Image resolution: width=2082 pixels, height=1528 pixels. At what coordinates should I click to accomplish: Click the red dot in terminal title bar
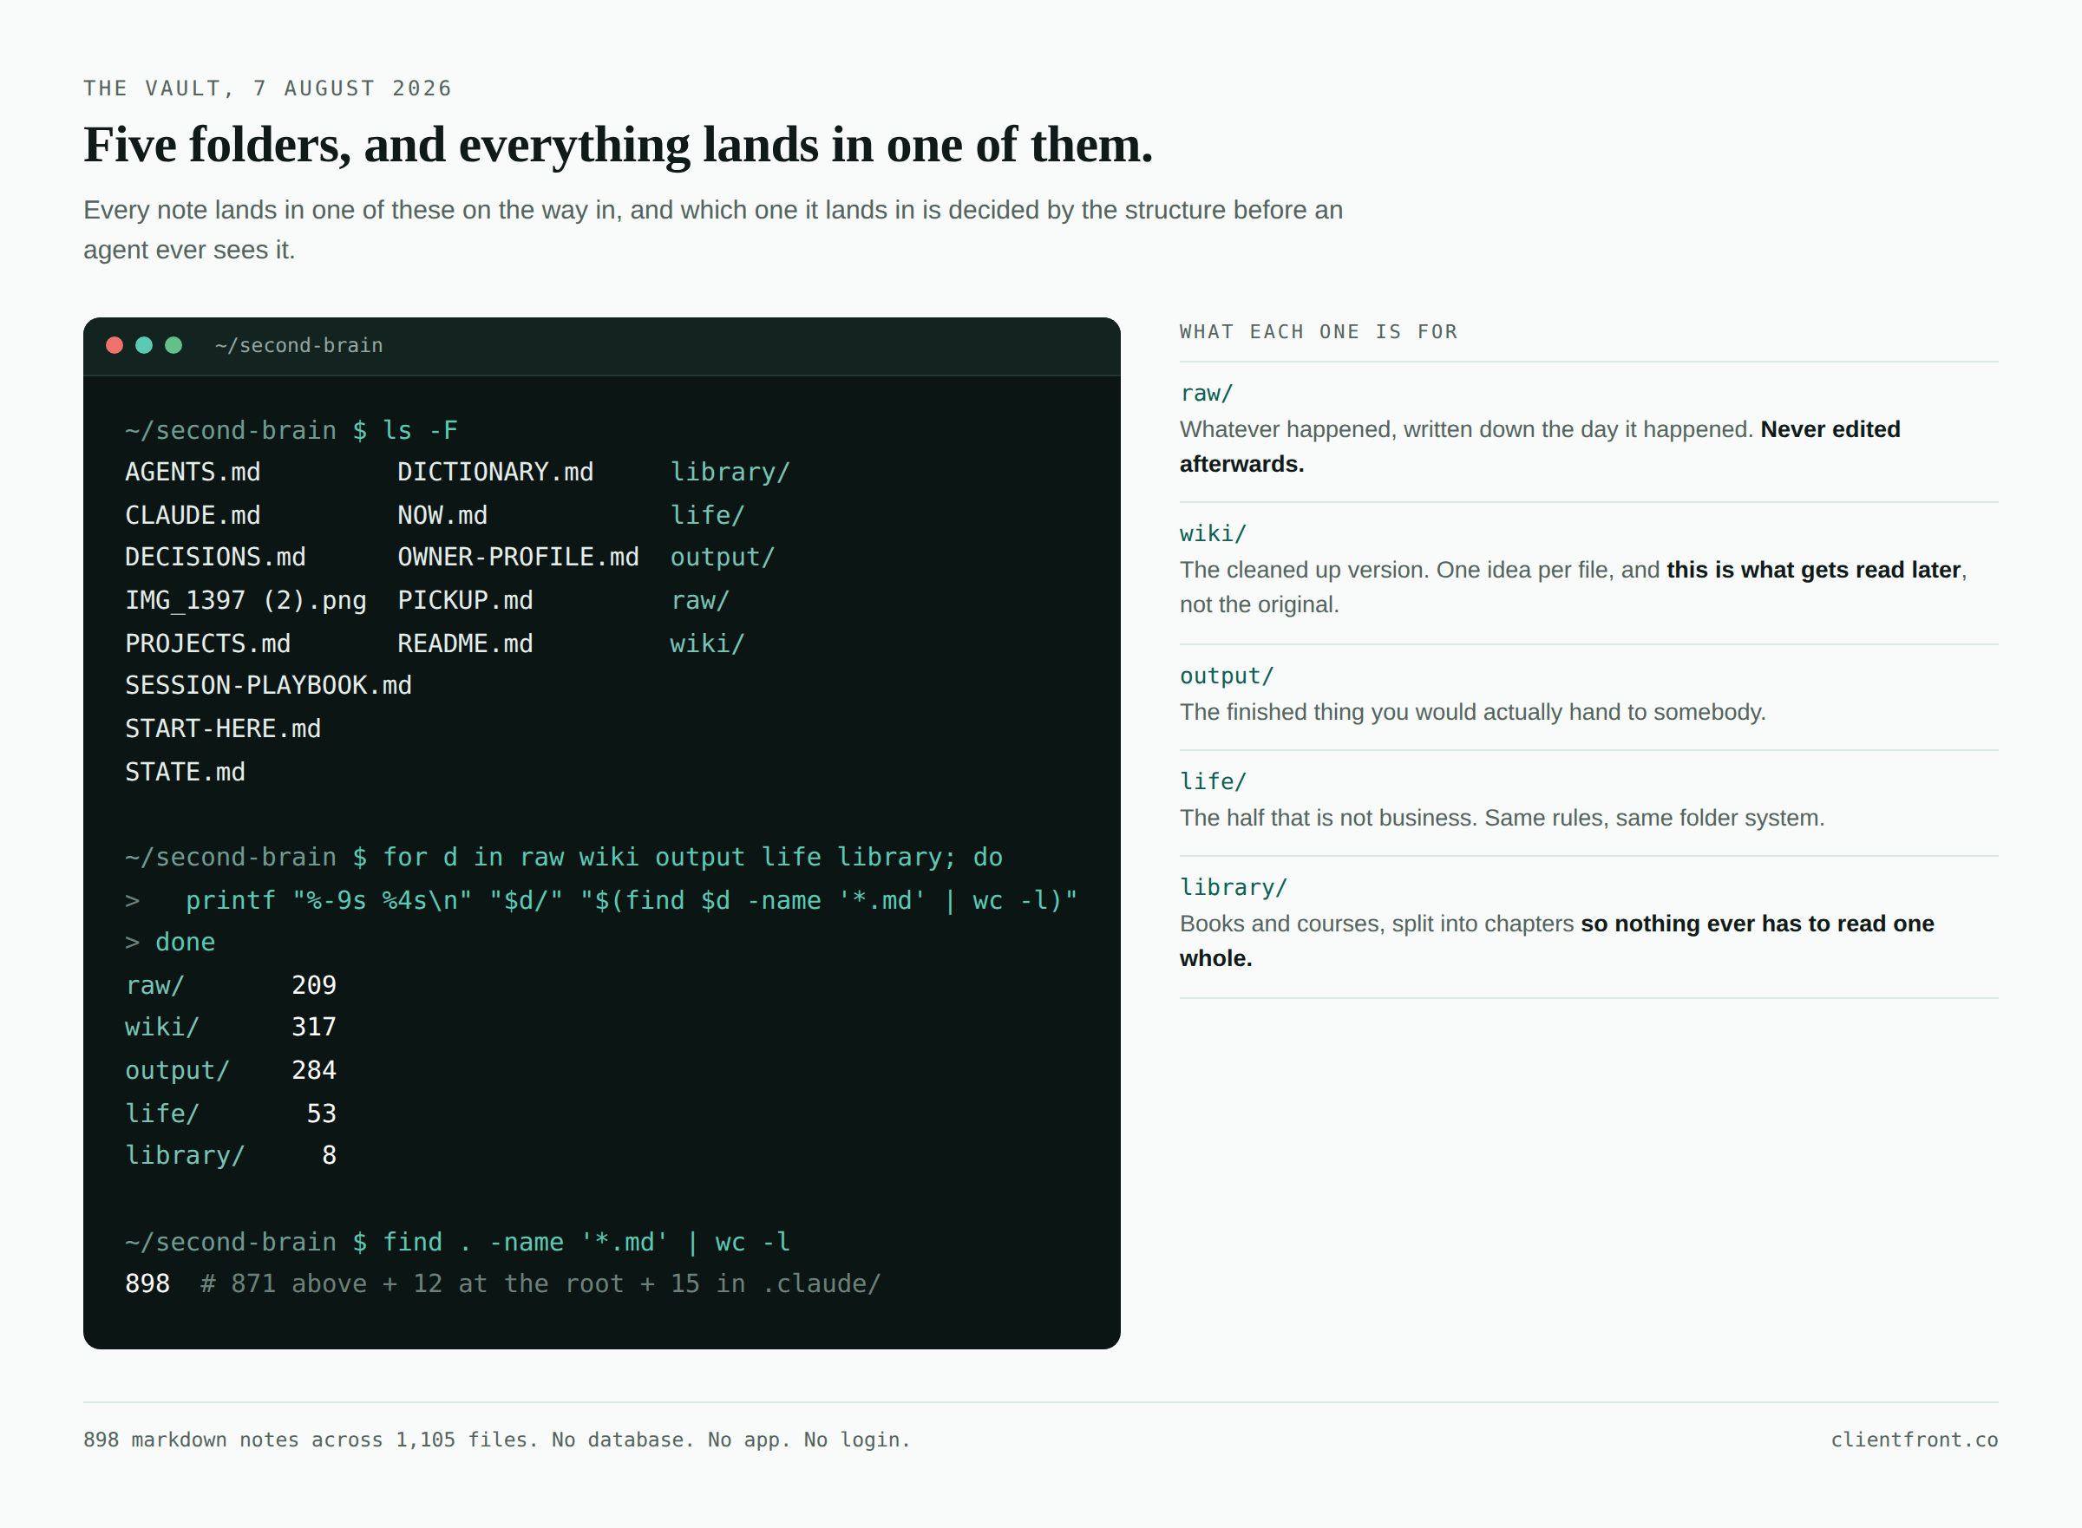tap(115, 345)
